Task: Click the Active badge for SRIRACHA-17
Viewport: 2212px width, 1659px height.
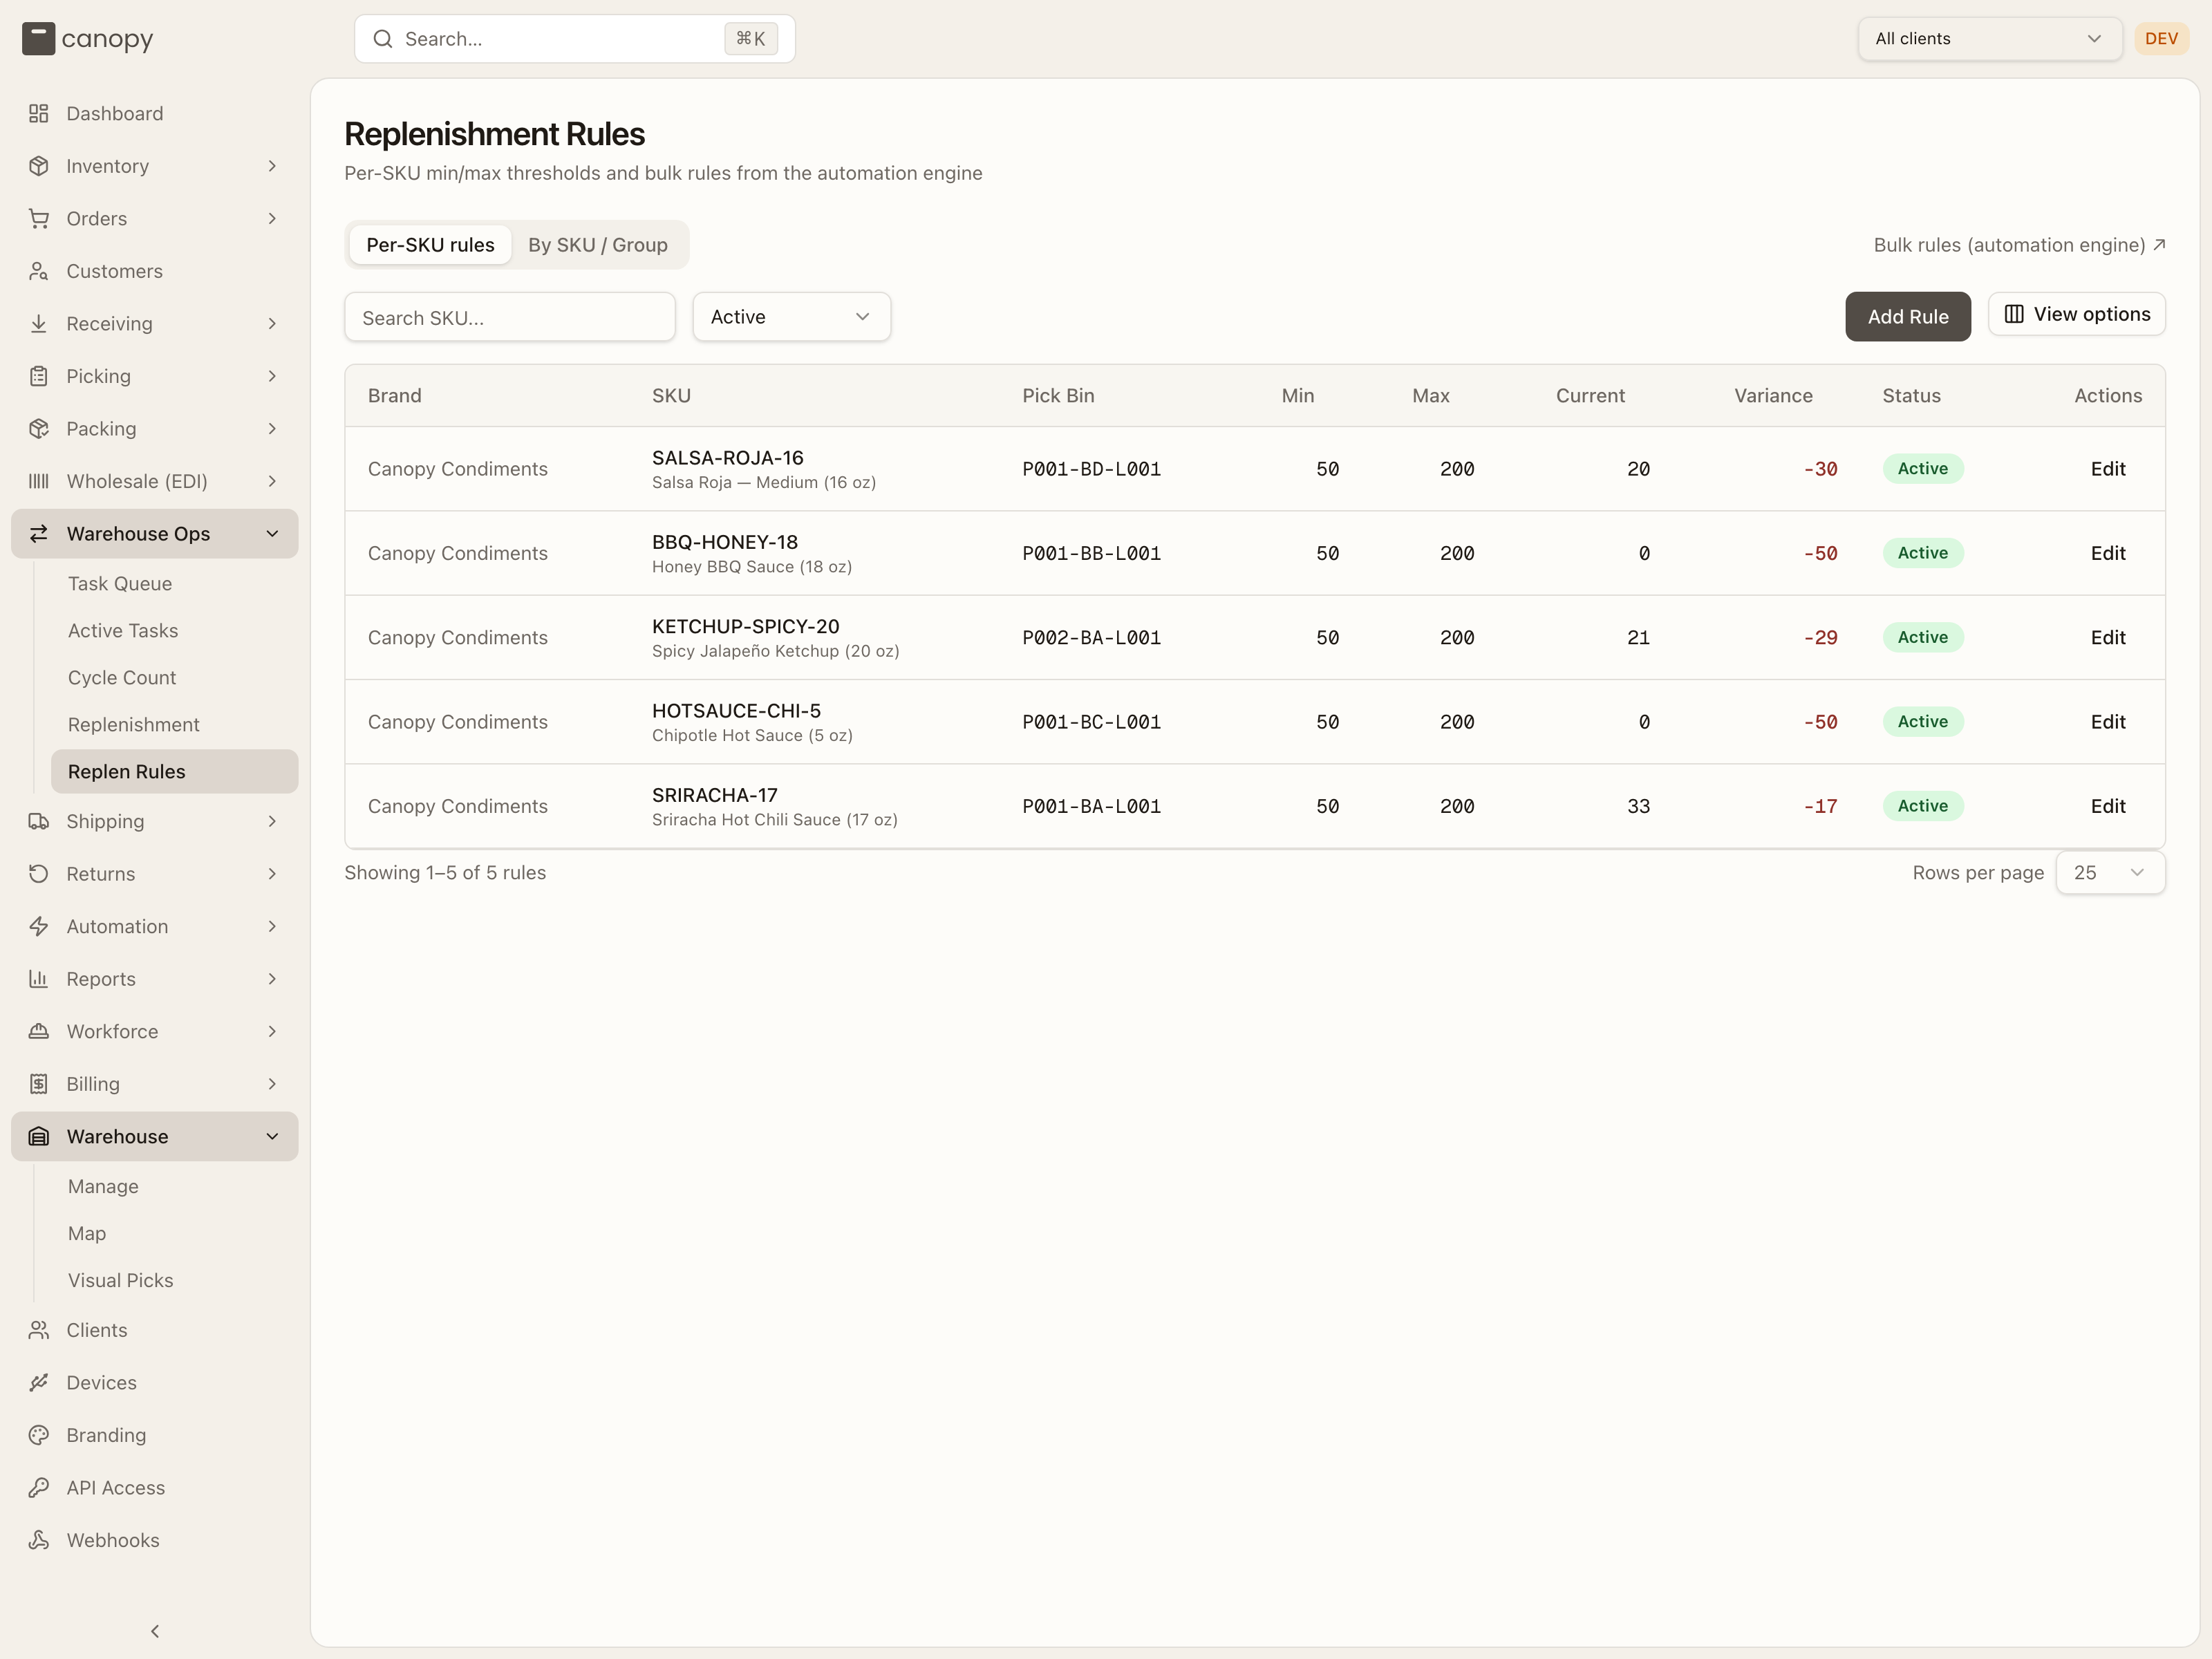Action: click(1922, 806)
